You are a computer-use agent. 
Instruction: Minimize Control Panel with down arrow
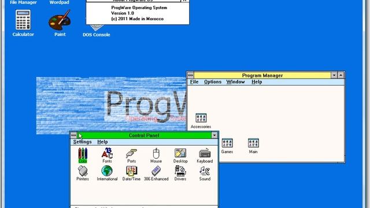[214, 135]
